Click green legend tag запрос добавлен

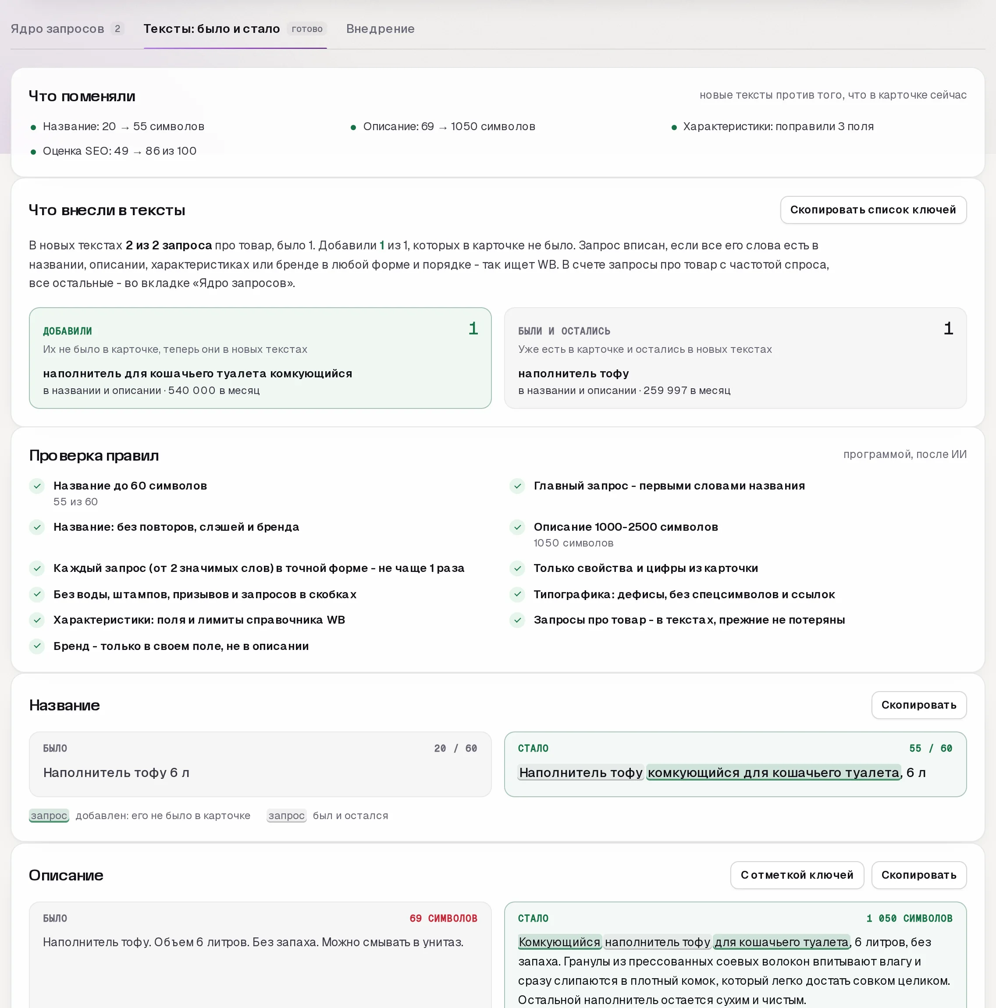pos(49,816)
